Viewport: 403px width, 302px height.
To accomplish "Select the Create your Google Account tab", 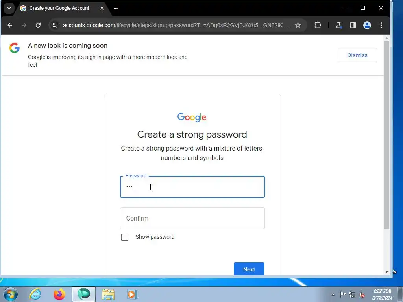I will (59, 8).
